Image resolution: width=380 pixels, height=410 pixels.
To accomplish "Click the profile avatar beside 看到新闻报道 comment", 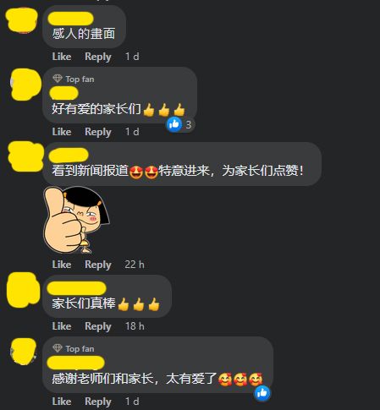I will (x=25, y=156).
